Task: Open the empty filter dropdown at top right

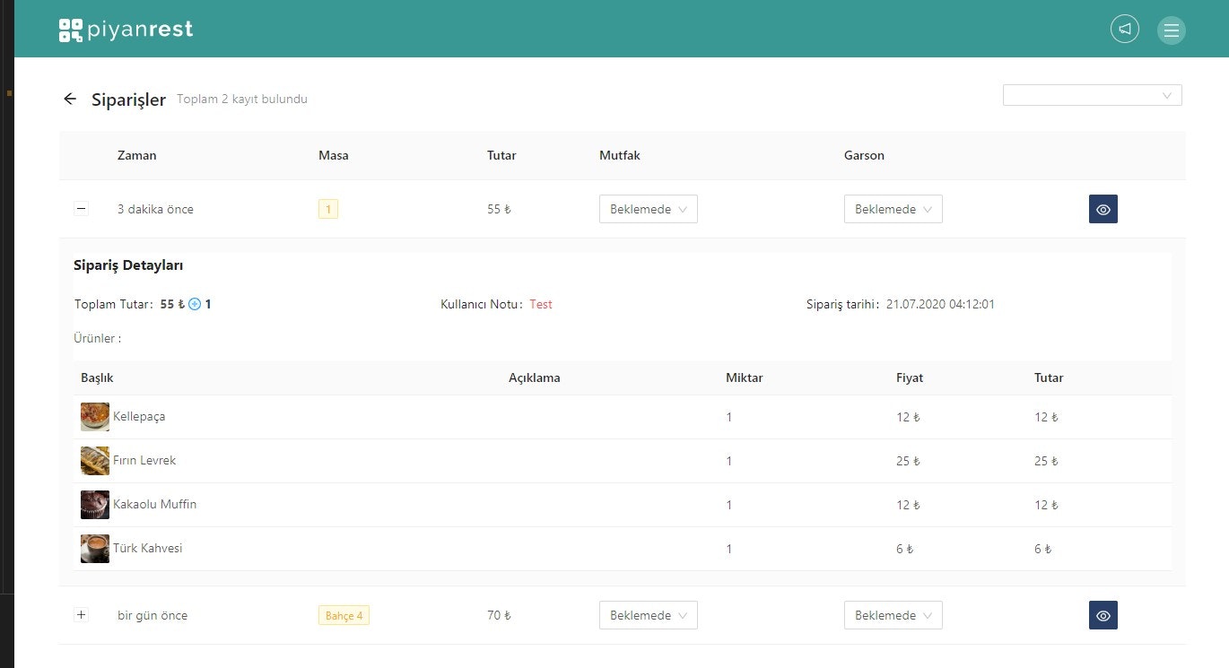Action: 1092,95
